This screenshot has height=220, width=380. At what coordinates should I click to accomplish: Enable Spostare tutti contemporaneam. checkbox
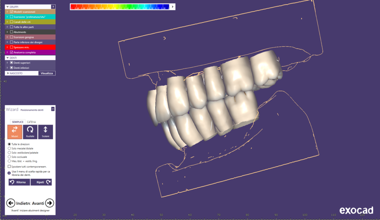coord(9,166)
